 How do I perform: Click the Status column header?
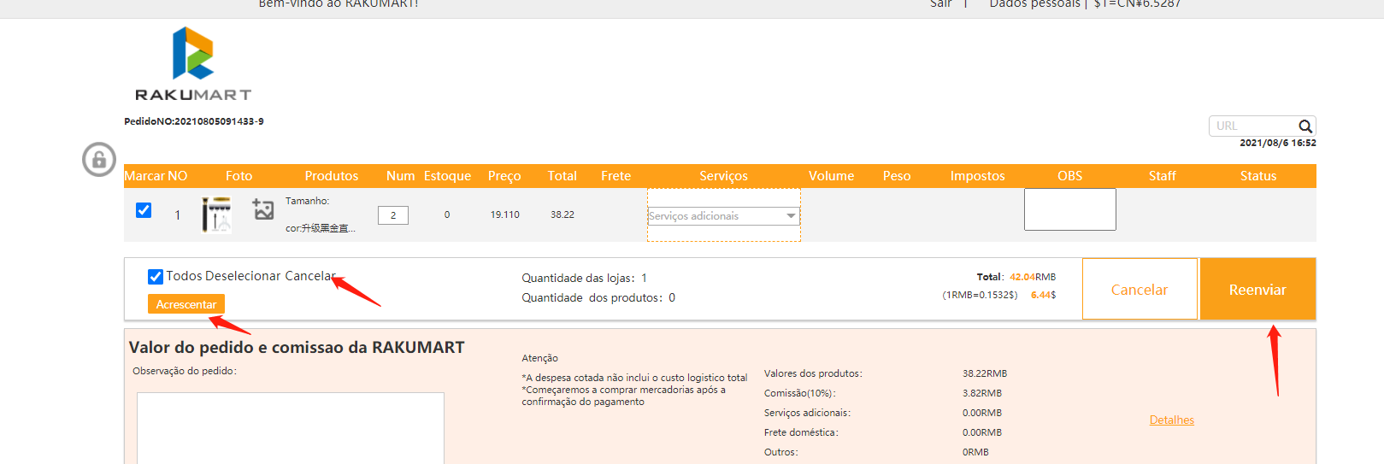click(1258, 176)
